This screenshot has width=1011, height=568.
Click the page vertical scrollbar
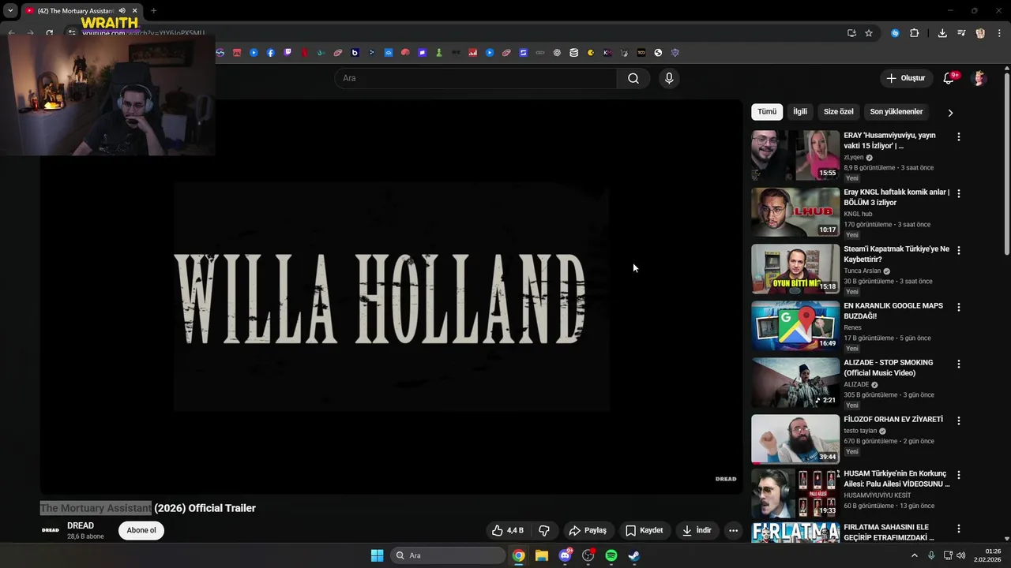coord(1007,164)
